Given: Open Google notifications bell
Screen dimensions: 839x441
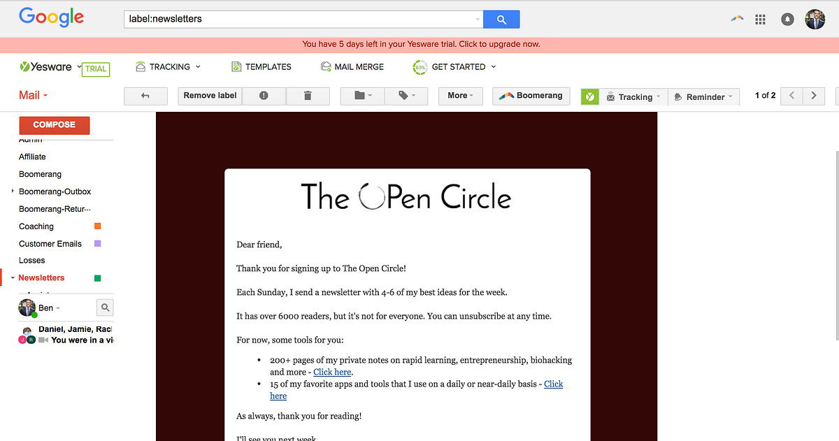Looking at the screenshot, I should click(x=788, y=20).
